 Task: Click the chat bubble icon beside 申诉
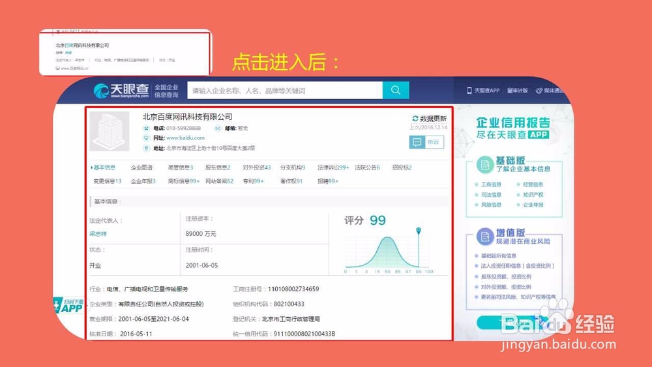click(x=417, y=142)
